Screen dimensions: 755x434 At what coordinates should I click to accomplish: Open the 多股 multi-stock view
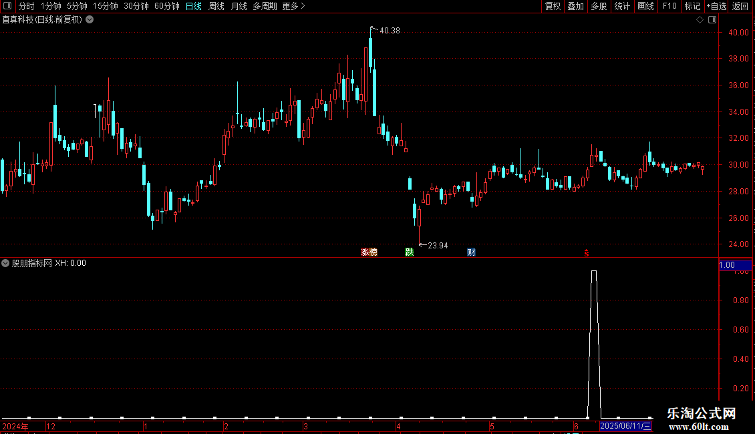[599, 6]
